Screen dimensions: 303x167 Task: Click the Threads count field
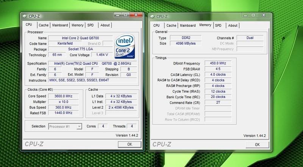pyautogui.click(x=132, y=126)
